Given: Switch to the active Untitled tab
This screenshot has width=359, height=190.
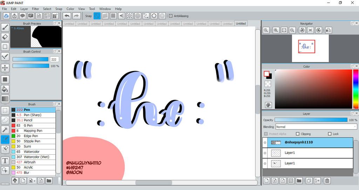Looking at the screenshot, I should (x=241, y=23).
